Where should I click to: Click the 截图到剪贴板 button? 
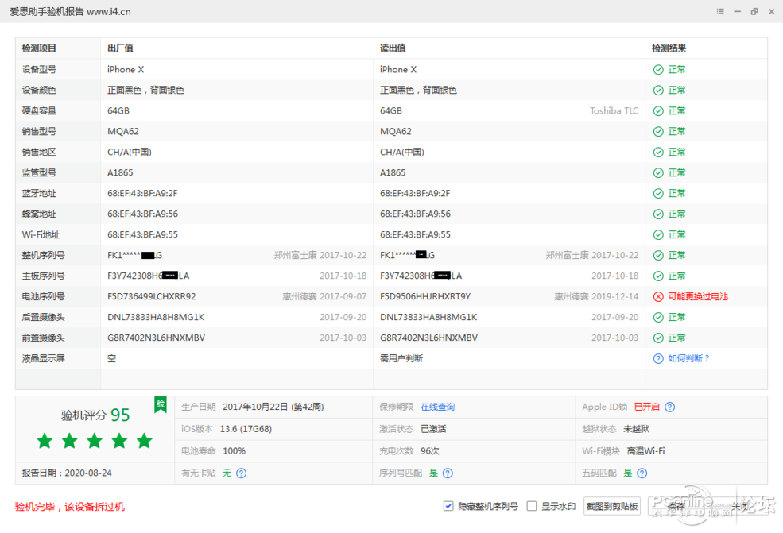[612, 506]
